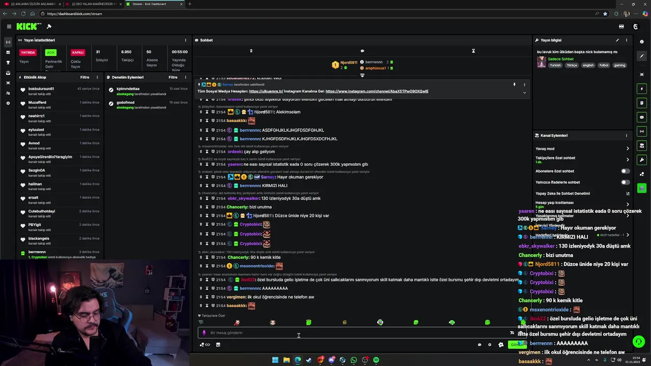This screenshot has height=366, width=651.
Task: Click the chat bubble icon at the top of chat
Action: tap(362, 51)
